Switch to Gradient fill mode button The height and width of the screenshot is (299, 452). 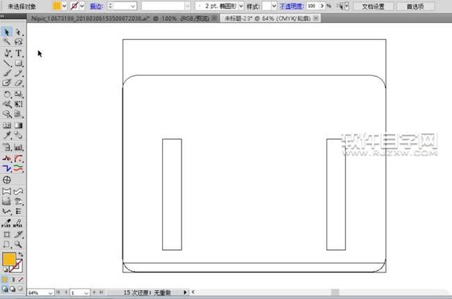13,280
